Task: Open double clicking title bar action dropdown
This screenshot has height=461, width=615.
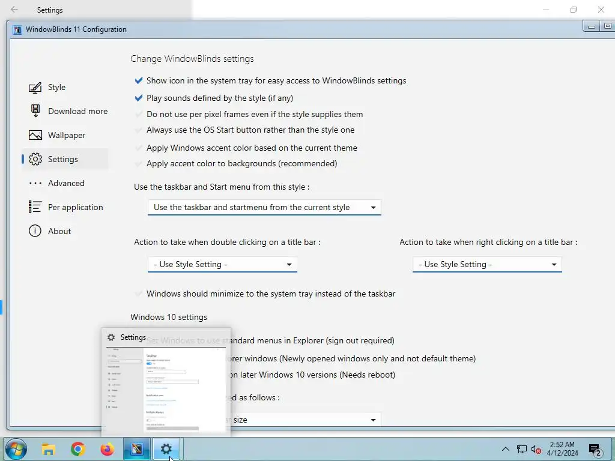Action: coord(222,265)
